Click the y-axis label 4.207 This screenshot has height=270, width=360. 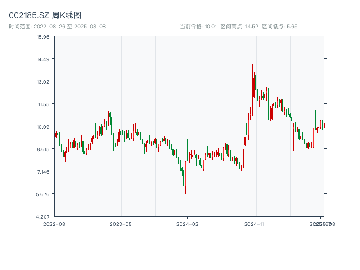(43, 217)
